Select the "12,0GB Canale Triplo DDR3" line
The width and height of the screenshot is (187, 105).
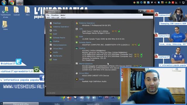pyautogui.click(x=103, y=39)
